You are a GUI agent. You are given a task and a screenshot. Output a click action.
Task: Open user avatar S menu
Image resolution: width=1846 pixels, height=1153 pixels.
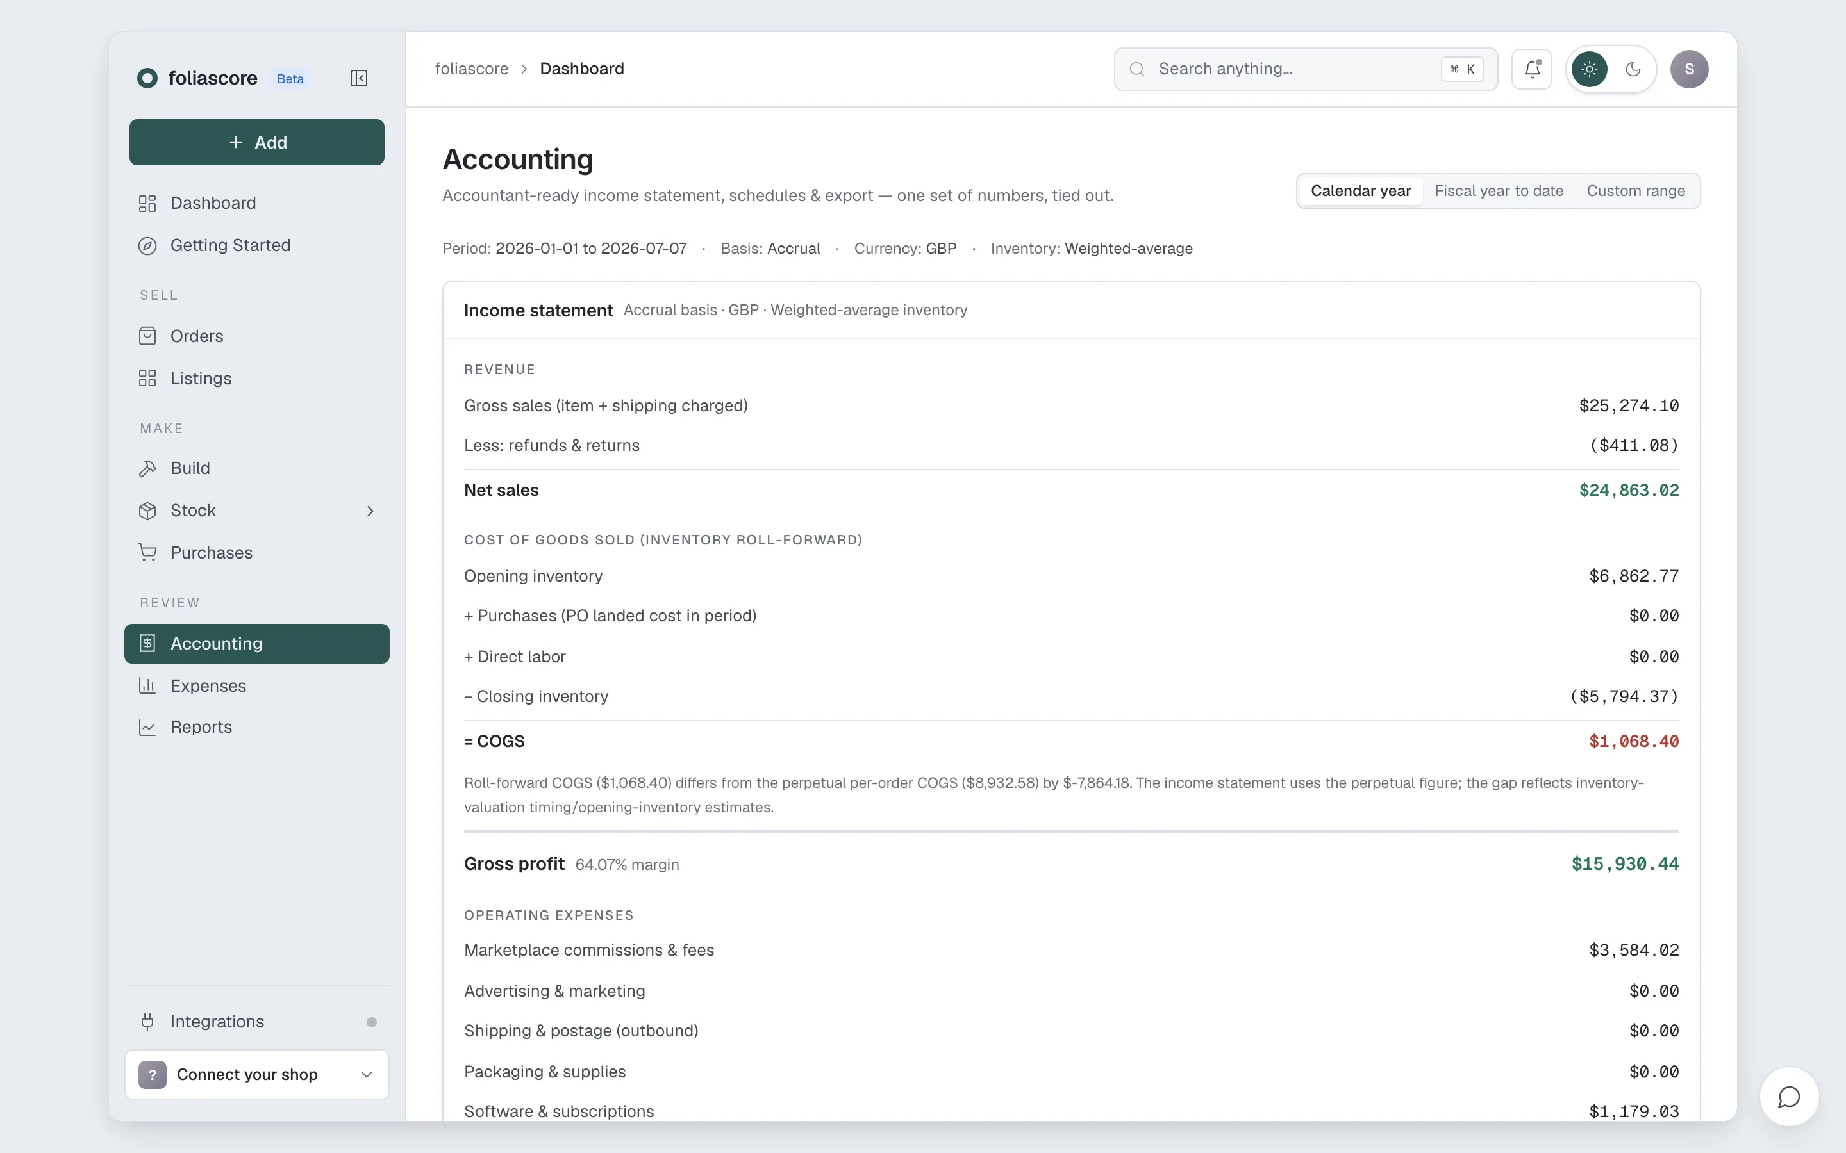tap(1689, 69)
